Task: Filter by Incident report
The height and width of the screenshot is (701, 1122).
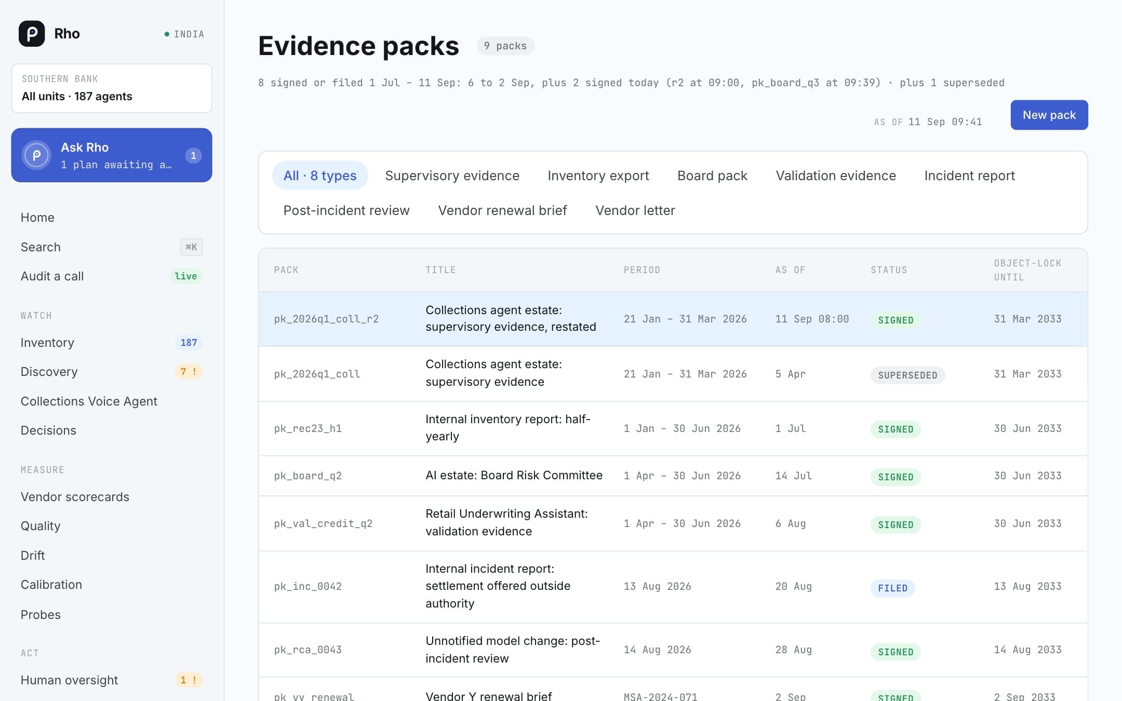Action: click(x=969, y=176)
